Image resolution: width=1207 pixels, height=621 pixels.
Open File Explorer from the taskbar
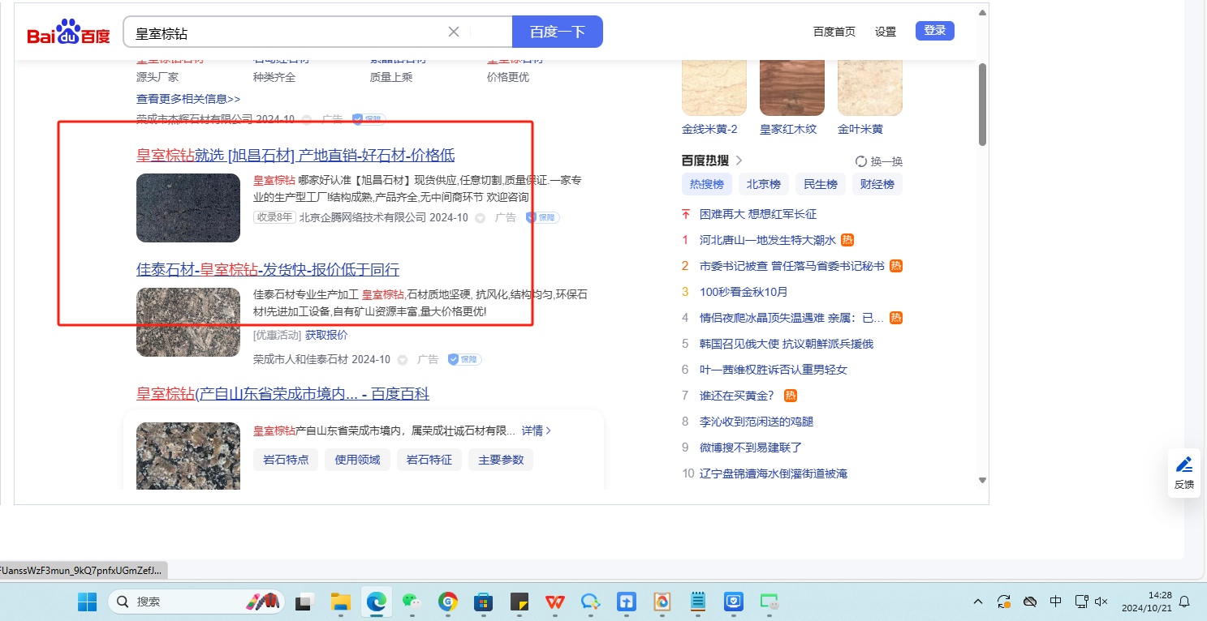[340, 602]
